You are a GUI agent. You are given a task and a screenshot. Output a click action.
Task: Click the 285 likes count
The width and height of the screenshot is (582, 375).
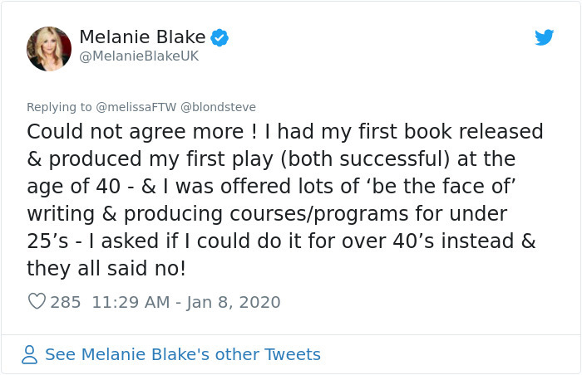pos(66,302)
